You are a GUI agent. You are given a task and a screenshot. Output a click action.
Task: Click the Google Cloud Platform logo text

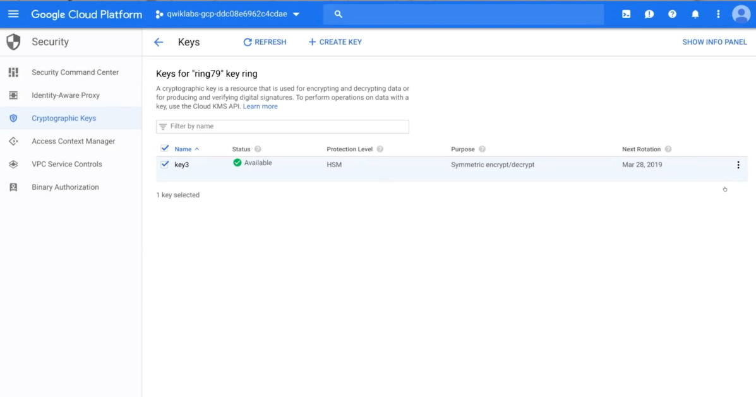pyautogui.click(x=87, y=14)
